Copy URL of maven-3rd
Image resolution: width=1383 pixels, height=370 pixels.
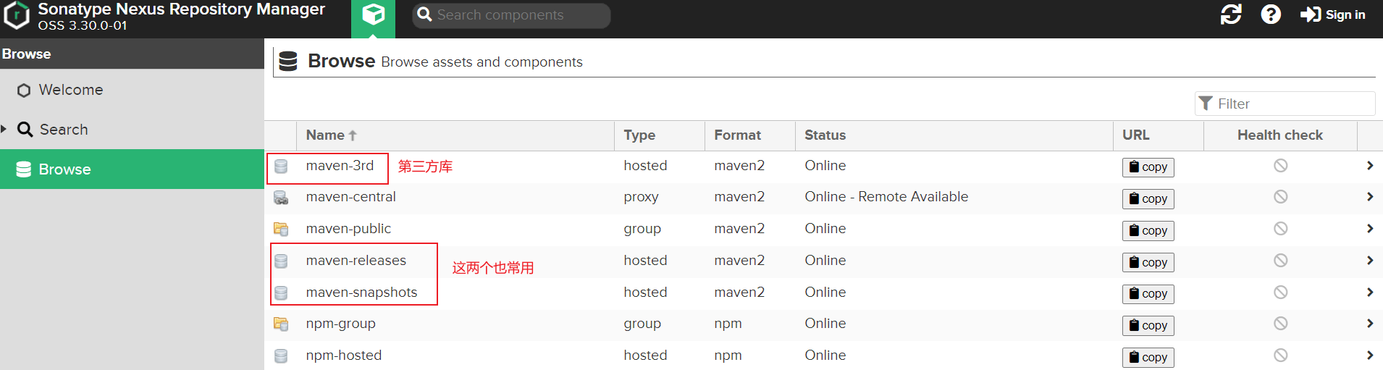point(1148,167)
